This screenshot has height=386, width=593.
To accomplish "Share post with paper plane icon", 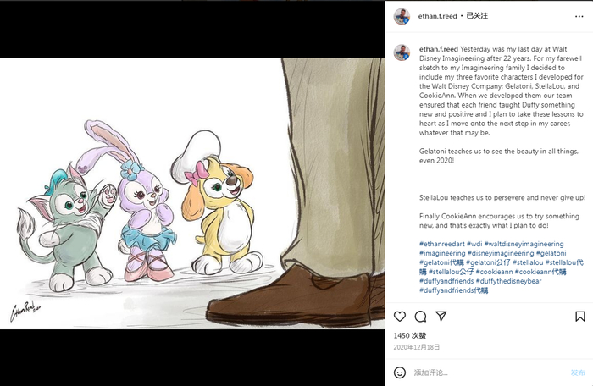I will [441, 316].
